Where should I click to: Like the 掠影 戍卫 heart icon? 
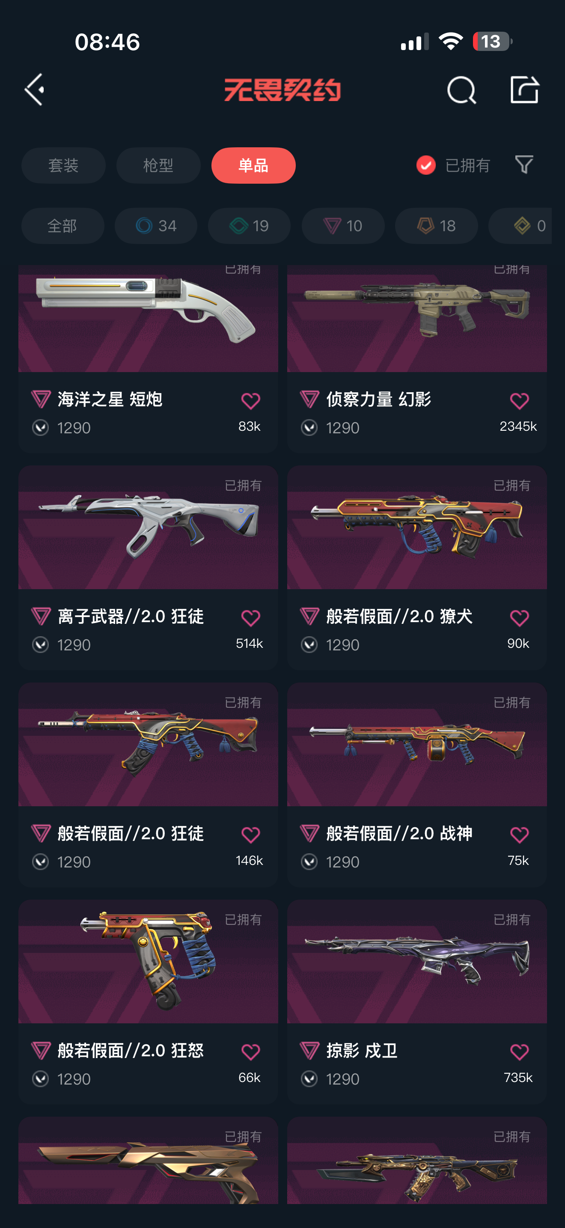(519, 1052)
